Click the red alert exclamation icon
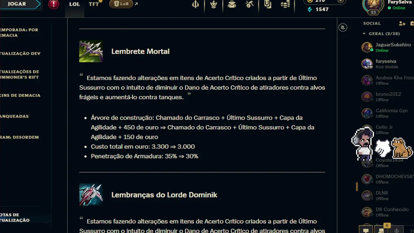The width and height of the screenshot is (414, 233). tap(54, 4)
